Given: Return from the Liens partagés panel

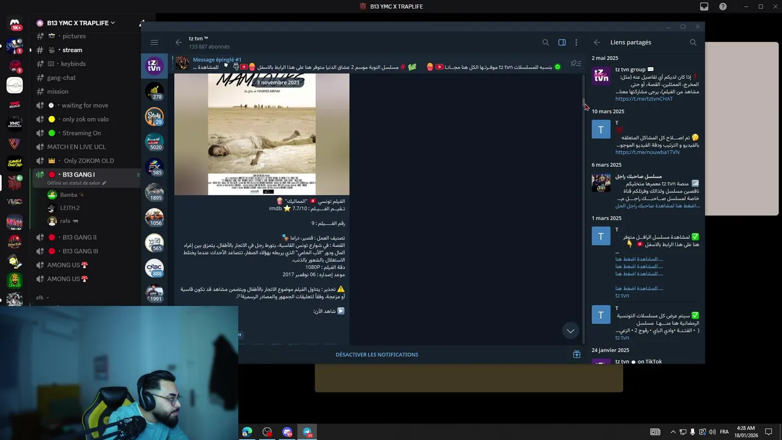Looking at the screenshot, I should click(597, 42).
